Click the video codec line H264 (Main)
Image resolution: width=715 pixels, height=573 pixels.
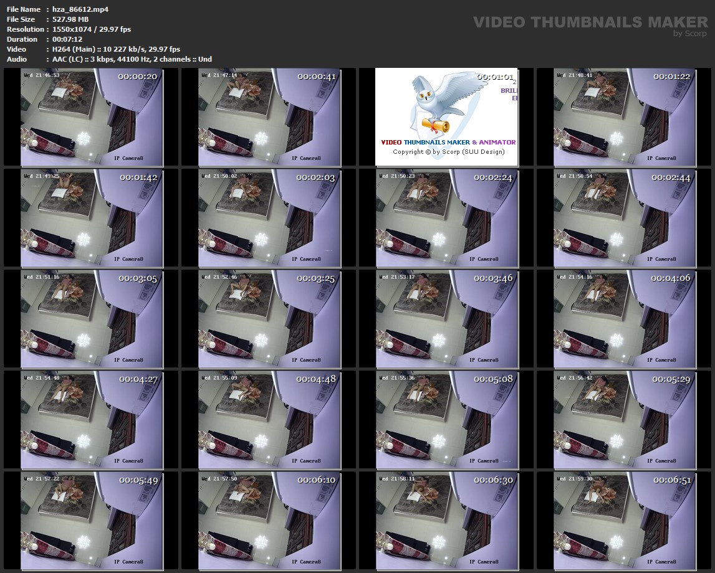click(x=116, y=49)
